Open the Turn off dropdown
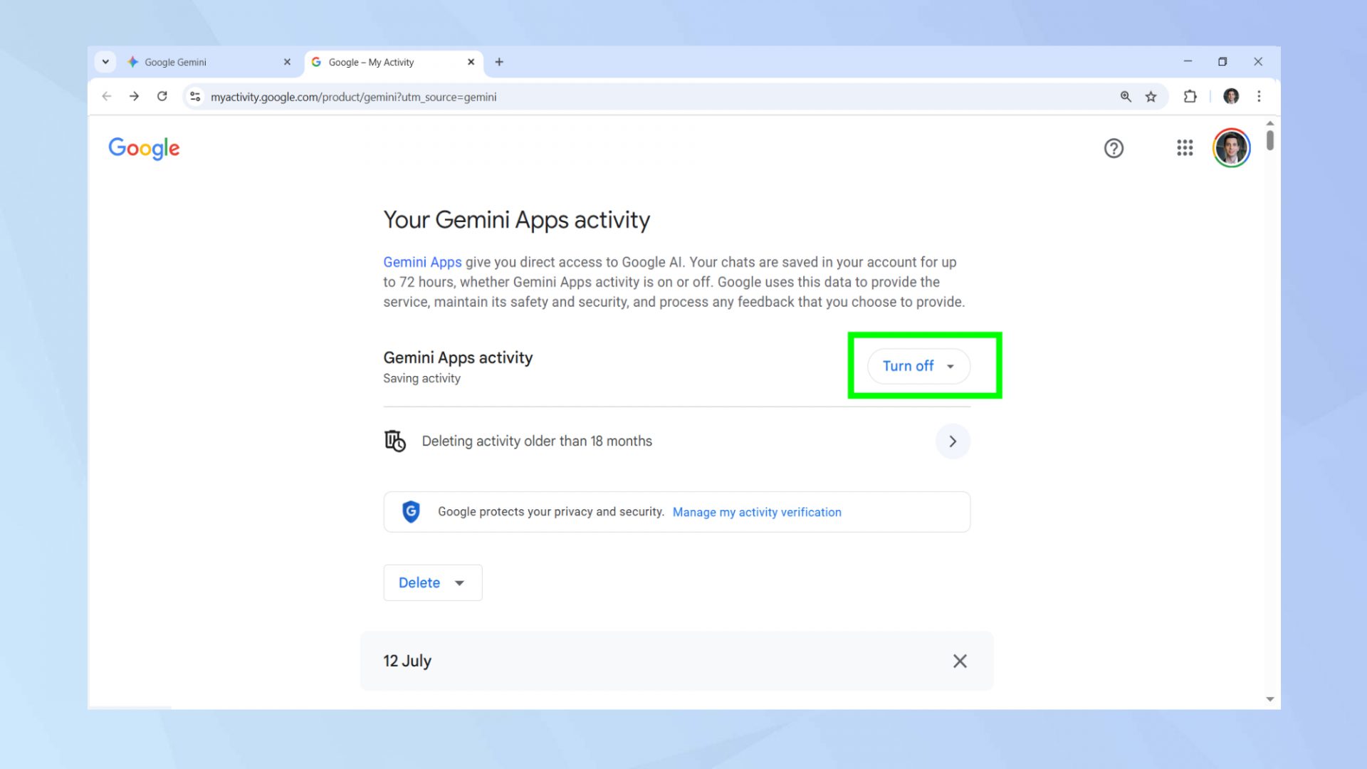1367x769 pixels. pyautogui.click(x=918, y=366)
